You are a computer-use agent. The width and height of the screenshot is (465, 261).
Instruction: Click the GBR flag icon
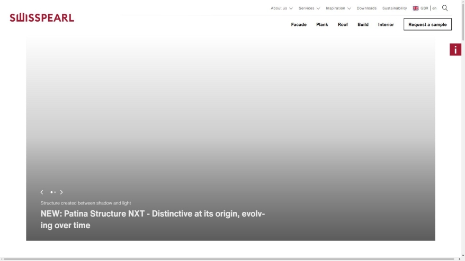415,8
